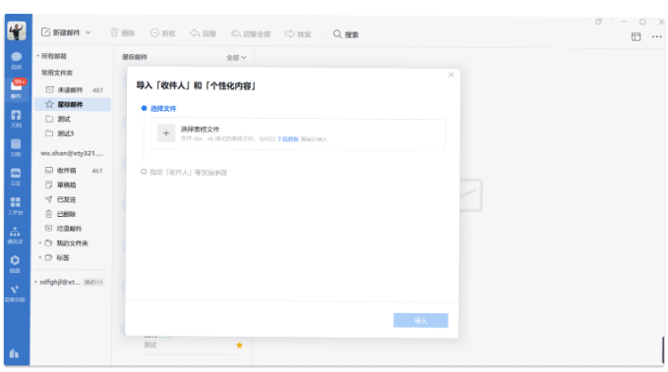Viewport: 668px width, 372px height.
Task: Open the 收件箱 inbox folder
Action: click(73, 171)
